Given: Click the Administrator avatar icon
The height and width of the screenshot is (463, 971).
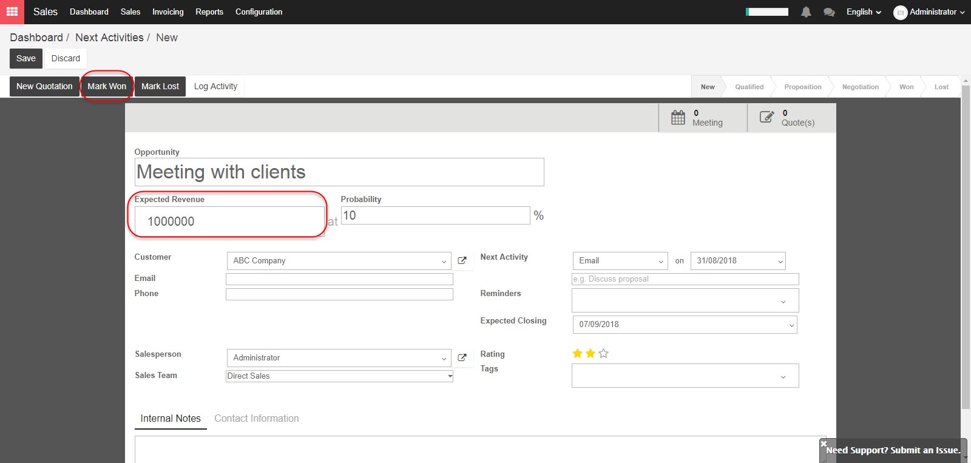Looking at the screenshot, I should point(900,12).
